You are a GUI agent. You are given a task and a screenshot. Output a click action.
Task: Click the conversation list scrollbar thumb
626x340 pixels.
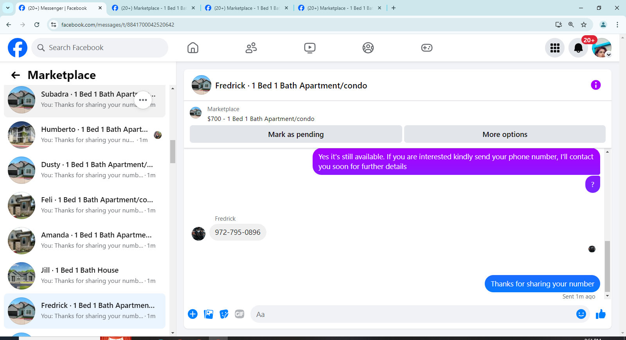pos(173,151)
